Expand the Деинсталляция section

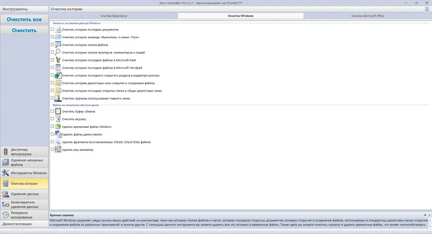tap(24, 224)
